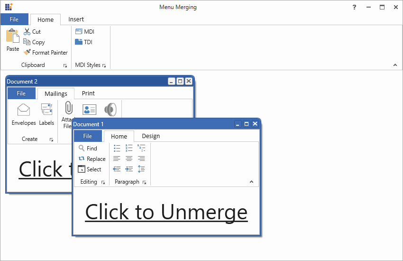Open the Clipboard group dialog launcher
Image resolution: width=403 pixels, height=261 pixels.
point(65,65)
